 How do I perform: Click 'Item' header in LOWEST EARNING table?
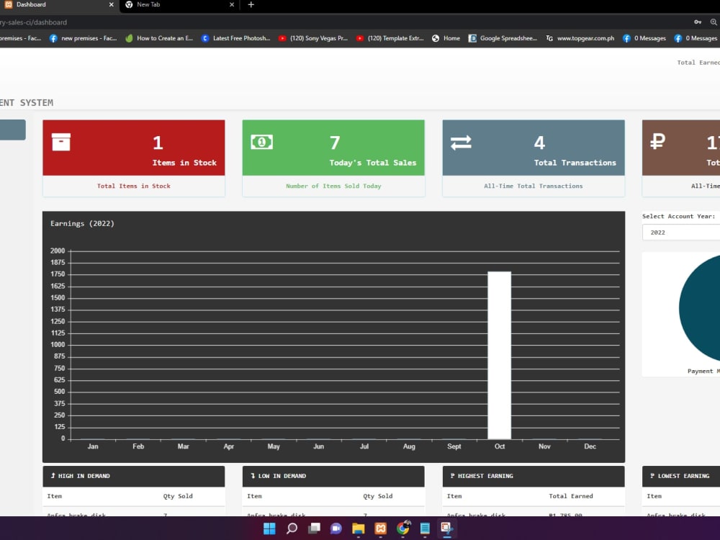point(654,496)
